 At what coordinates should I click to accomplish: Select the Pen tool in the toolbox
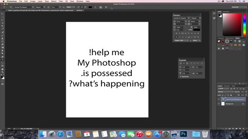coord(2,57)
